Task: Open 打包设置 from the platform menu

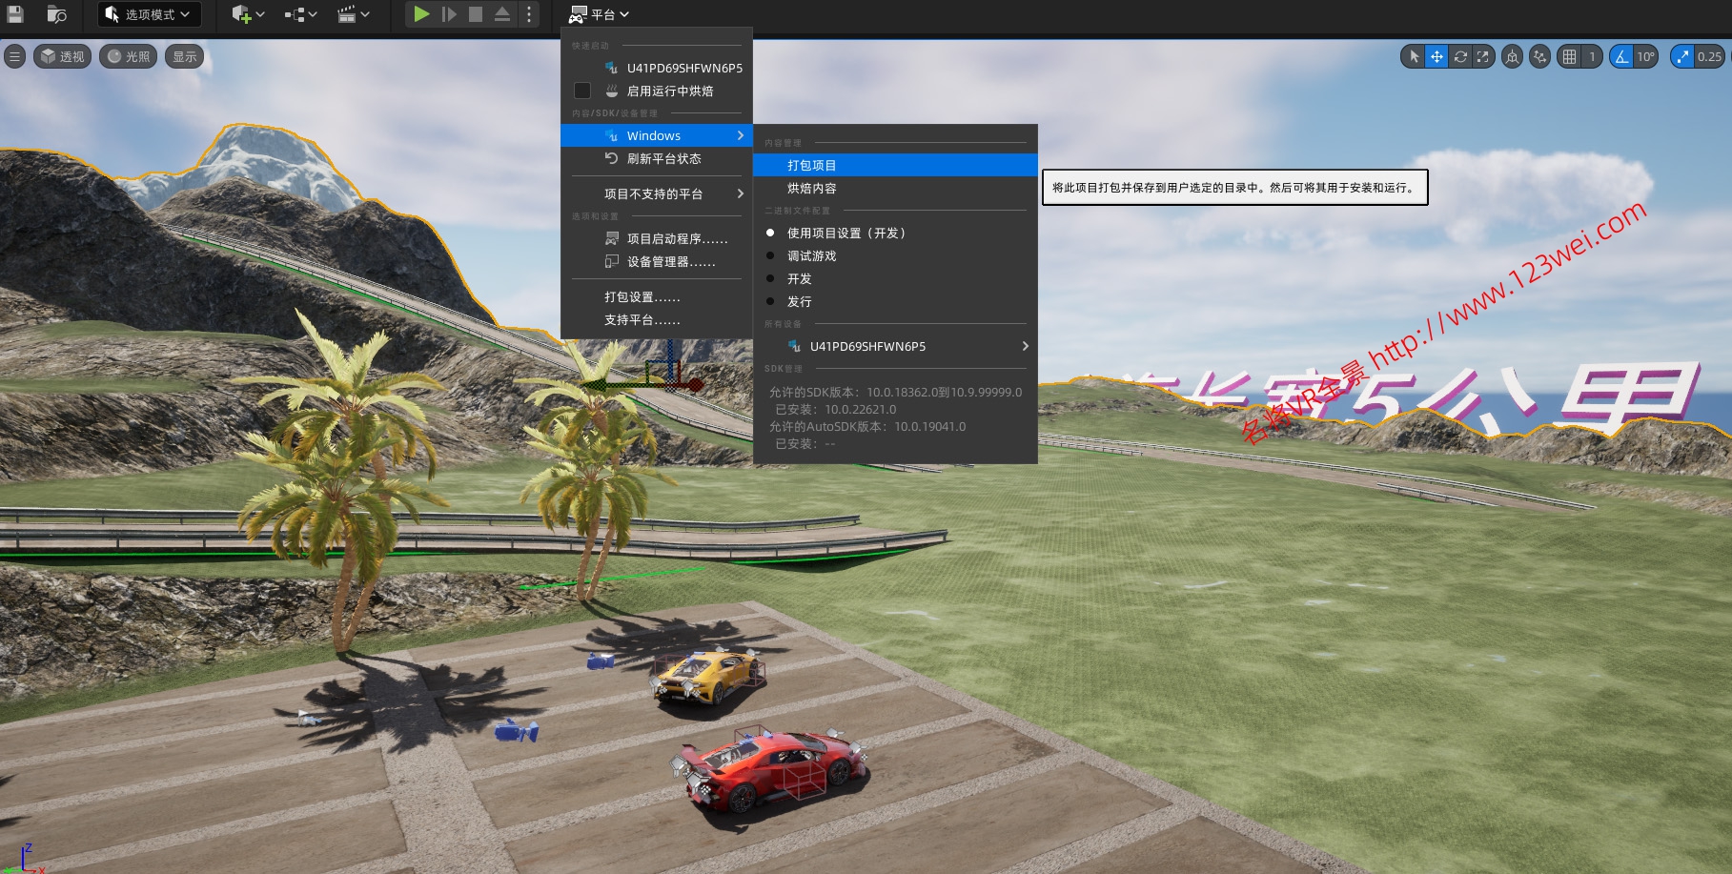Action: click(642, 297)
